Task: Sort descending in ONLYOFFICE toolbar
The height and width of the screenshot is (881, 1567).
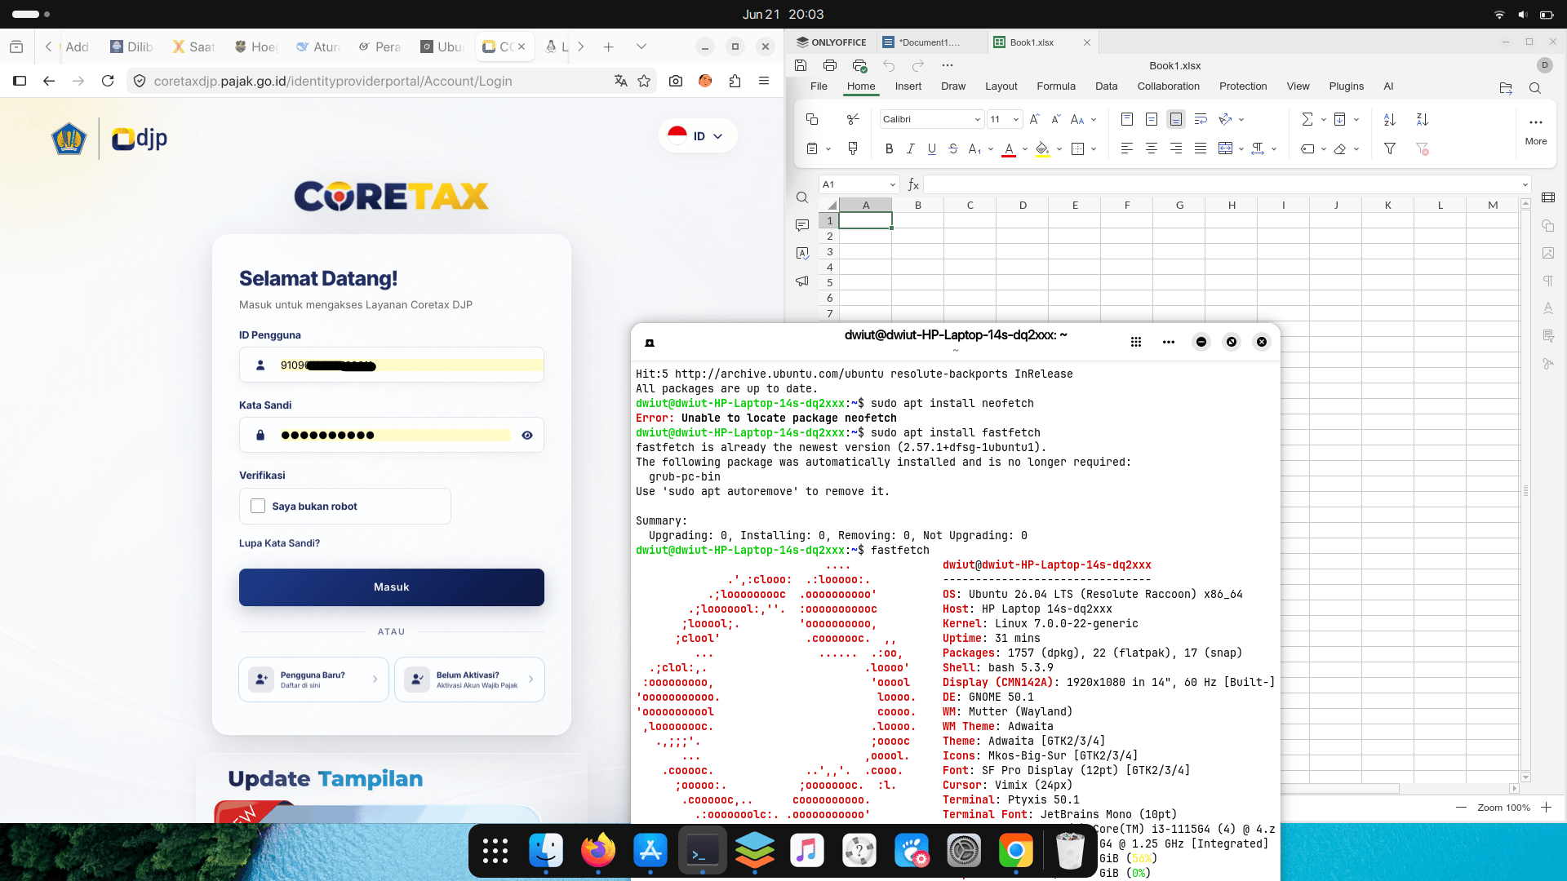Action: point(1423,120)
